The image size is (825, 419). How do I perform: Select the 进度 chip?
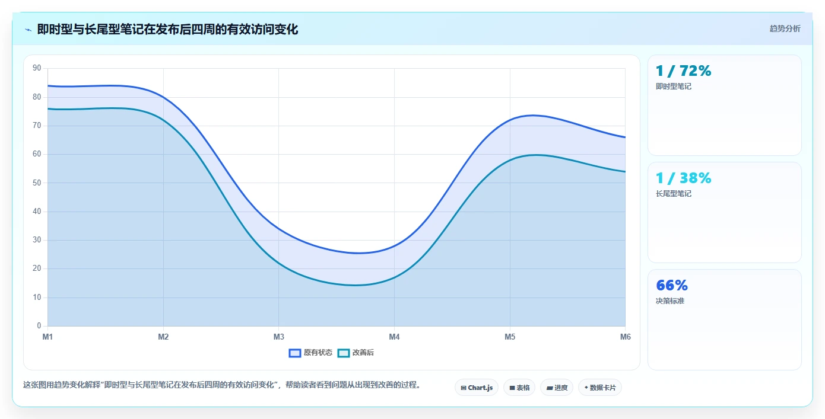tap(557, 388)
